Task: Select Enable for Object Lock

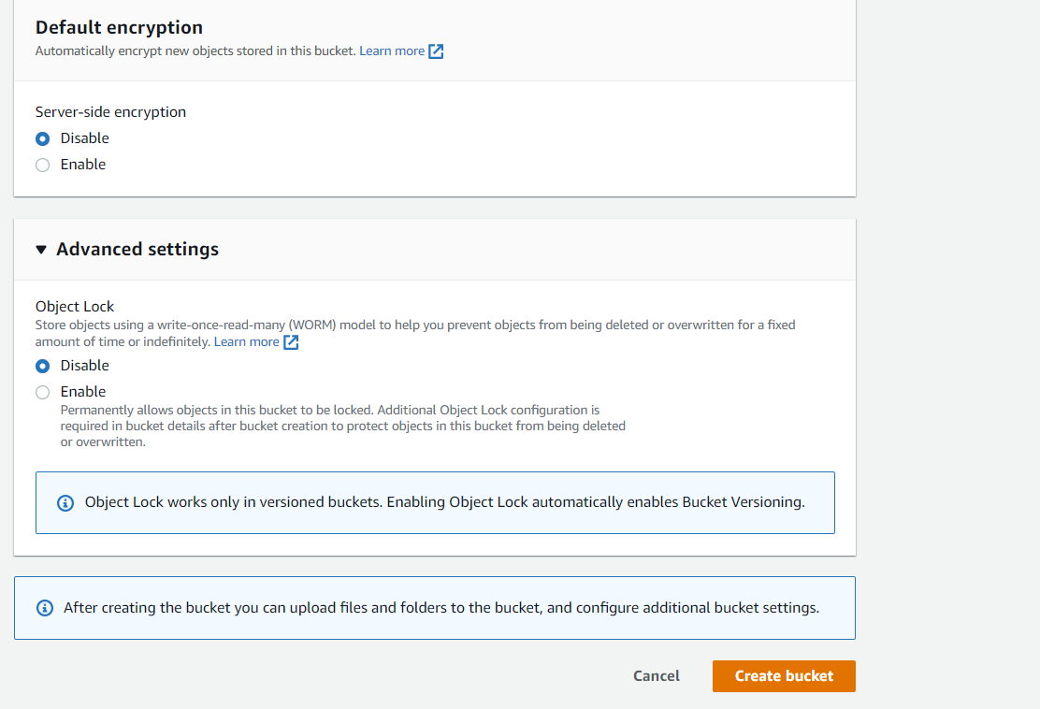Action: click(42, 392)
